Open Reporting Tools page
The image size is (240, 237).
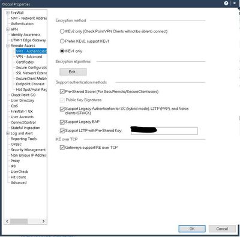point(23,139)
